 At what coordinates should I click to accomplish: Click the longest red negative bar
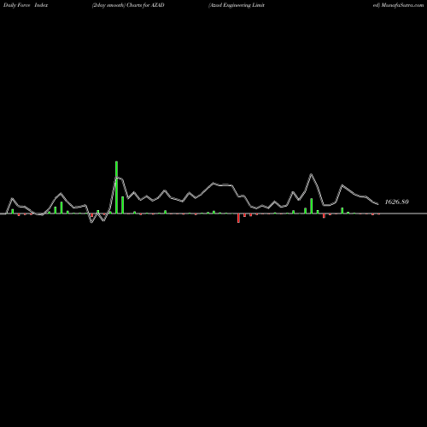(238, 218)
